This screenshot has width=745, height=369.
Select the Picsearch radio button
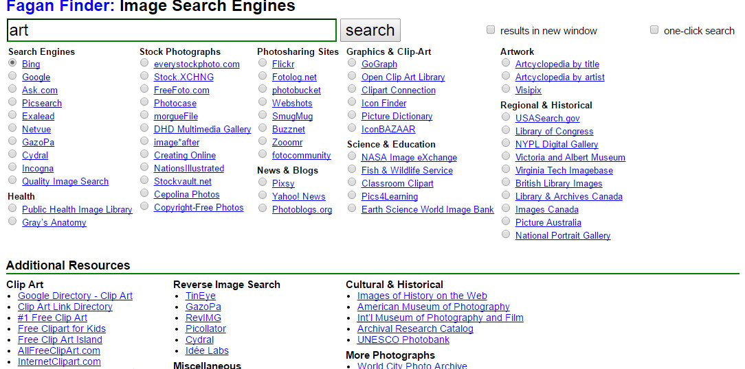13,102
